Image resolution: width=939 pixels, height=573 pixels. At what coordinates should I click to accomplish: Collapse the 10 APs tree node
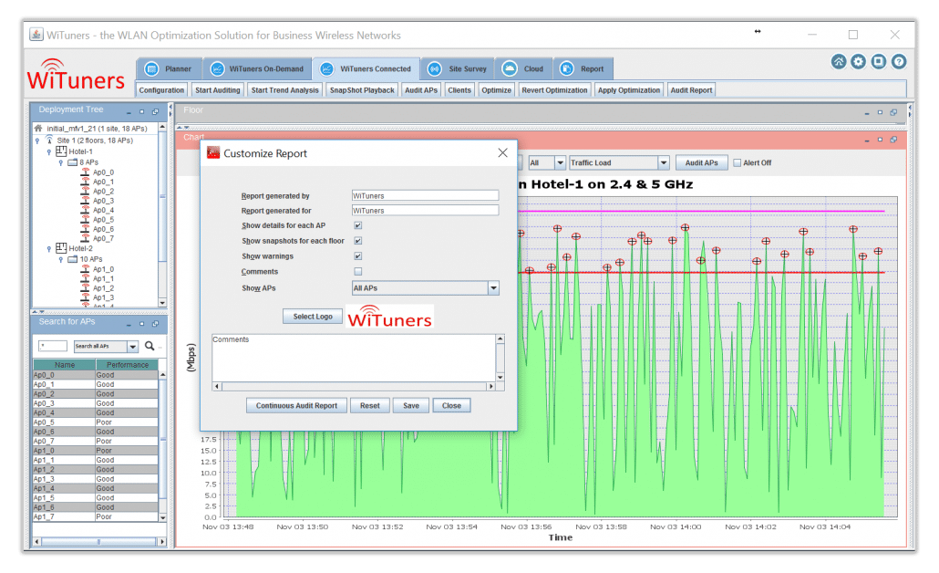(x=60, y=259)
